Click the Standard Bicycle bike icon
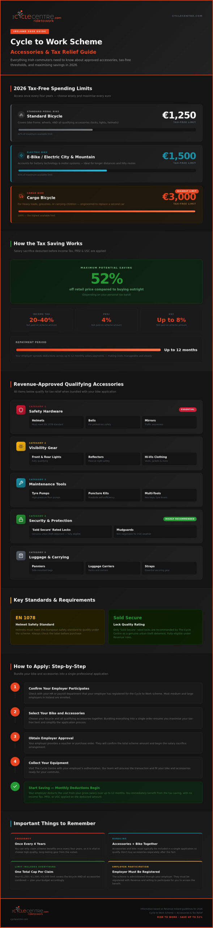The width and height of the screenshot is (213, 928). click(21, 115)
